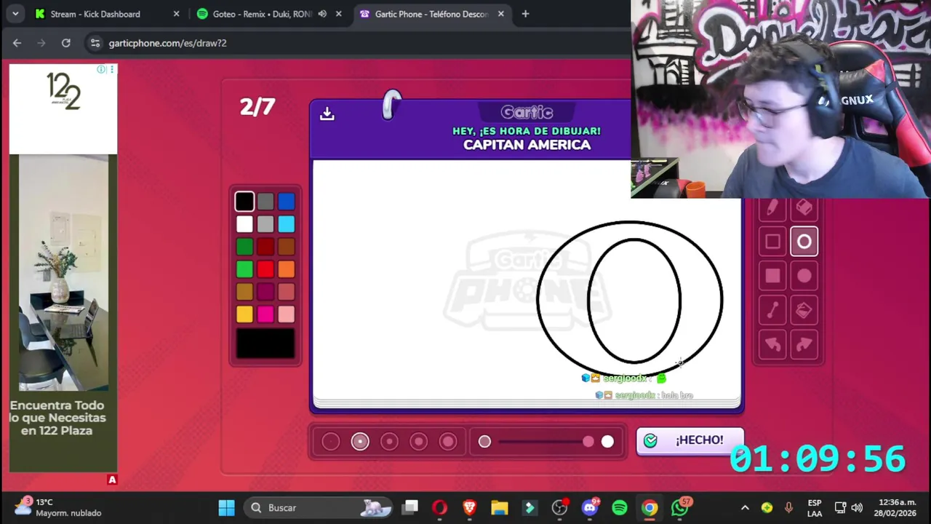Select the largest brush size
Image resolution: width=931 pixels, height=524 pixels.
448,442
